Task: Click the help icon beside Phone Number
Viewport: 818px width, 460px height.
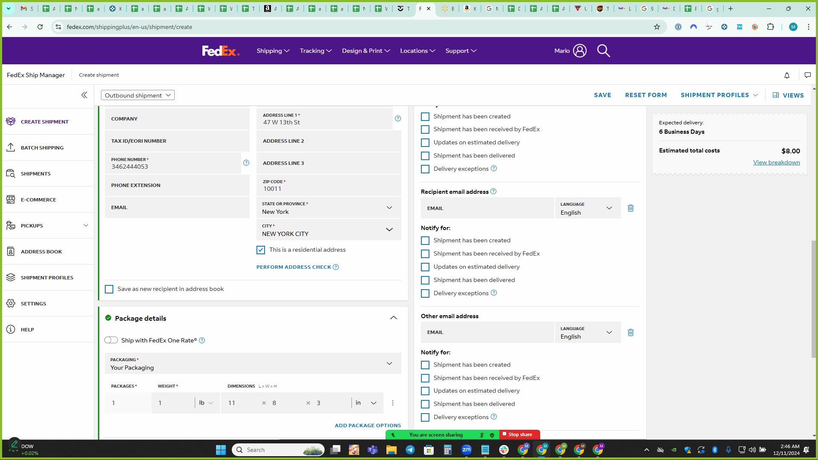Action: [246, 163]
